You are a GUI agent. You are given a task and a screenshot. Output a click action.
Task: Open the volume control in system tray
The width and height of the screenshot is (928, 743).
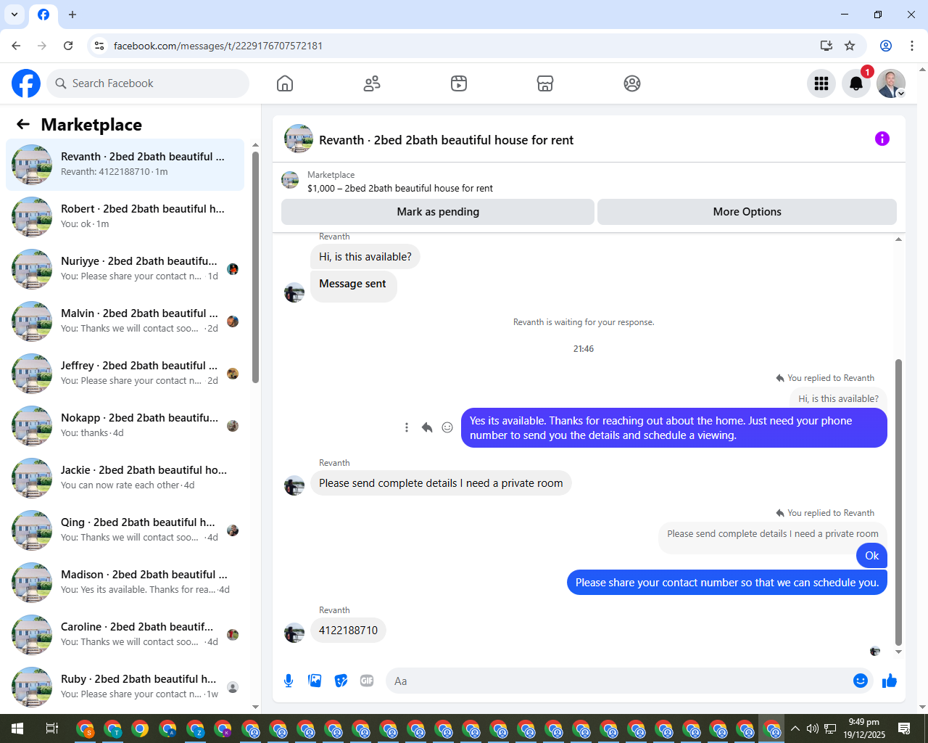click(x=813, y=728)
